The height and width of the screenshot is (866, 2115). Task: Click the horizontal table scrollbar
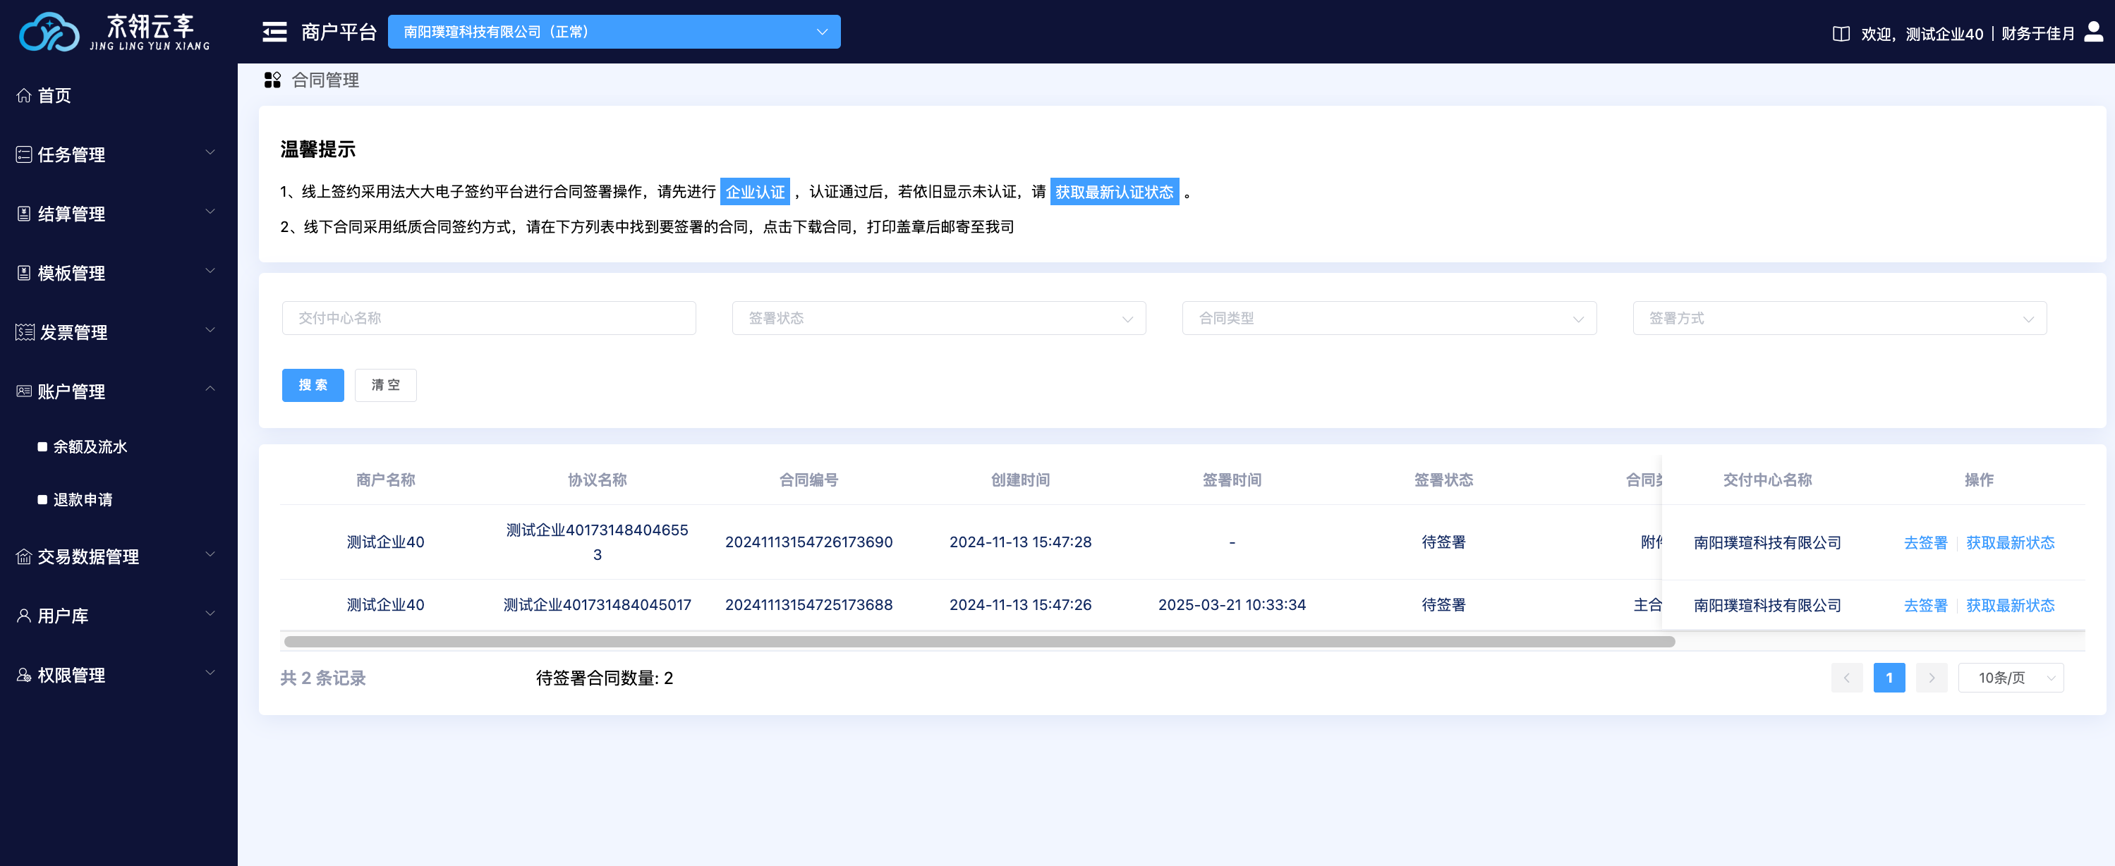point(978,642)
